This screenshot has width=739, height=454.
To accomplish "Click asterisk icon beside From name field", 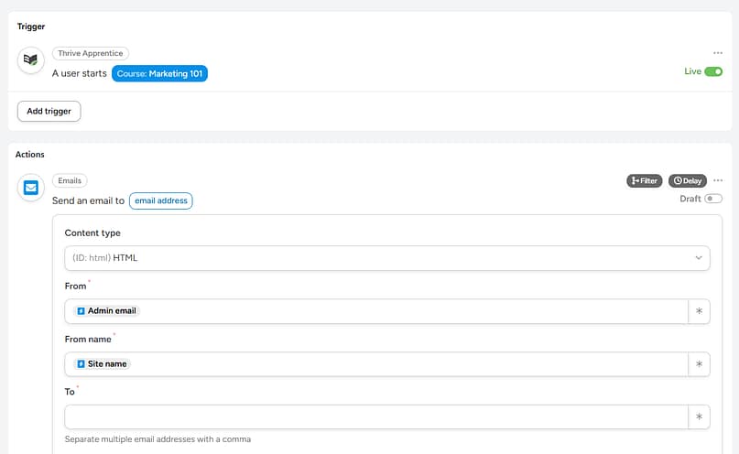I will [699, 364].
